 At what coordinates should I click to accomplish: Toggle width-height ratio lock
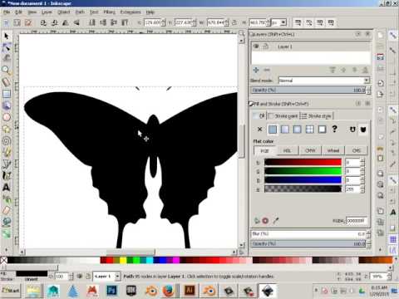point(234,22)
